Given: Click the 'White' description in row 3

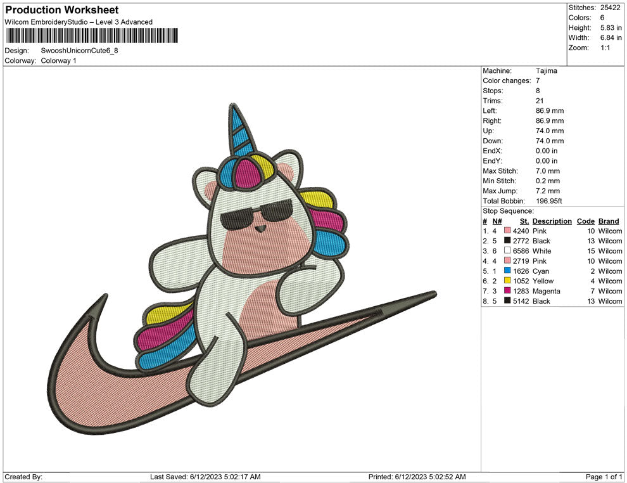Looking at the screenshot, I should pyautogui.click(x=542, y=251).
